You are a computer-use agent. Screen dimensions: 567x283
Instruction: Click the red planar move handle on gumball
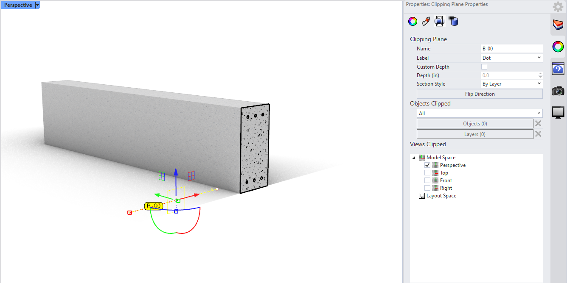pyautogui.click(x=191, y=176)
